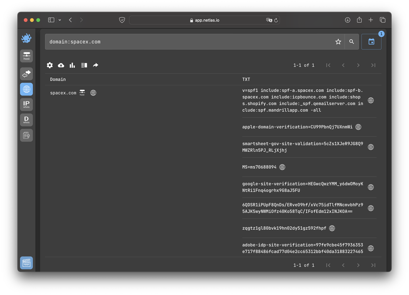Open display settings with the gear icon
The height and width of the screenshot is (295, 409).
50,65
